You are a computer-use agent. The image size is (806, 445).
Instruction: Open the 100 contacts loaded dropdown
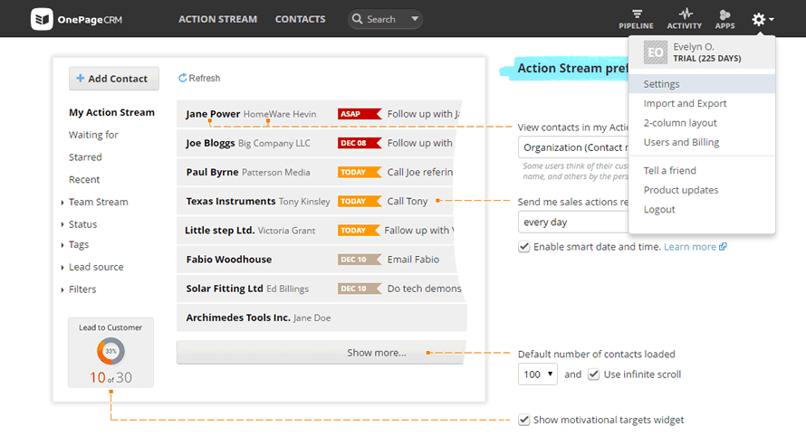point(538,374)
